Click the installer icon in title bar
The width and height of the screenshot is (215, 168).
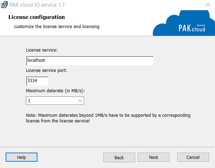click(4, 5)
